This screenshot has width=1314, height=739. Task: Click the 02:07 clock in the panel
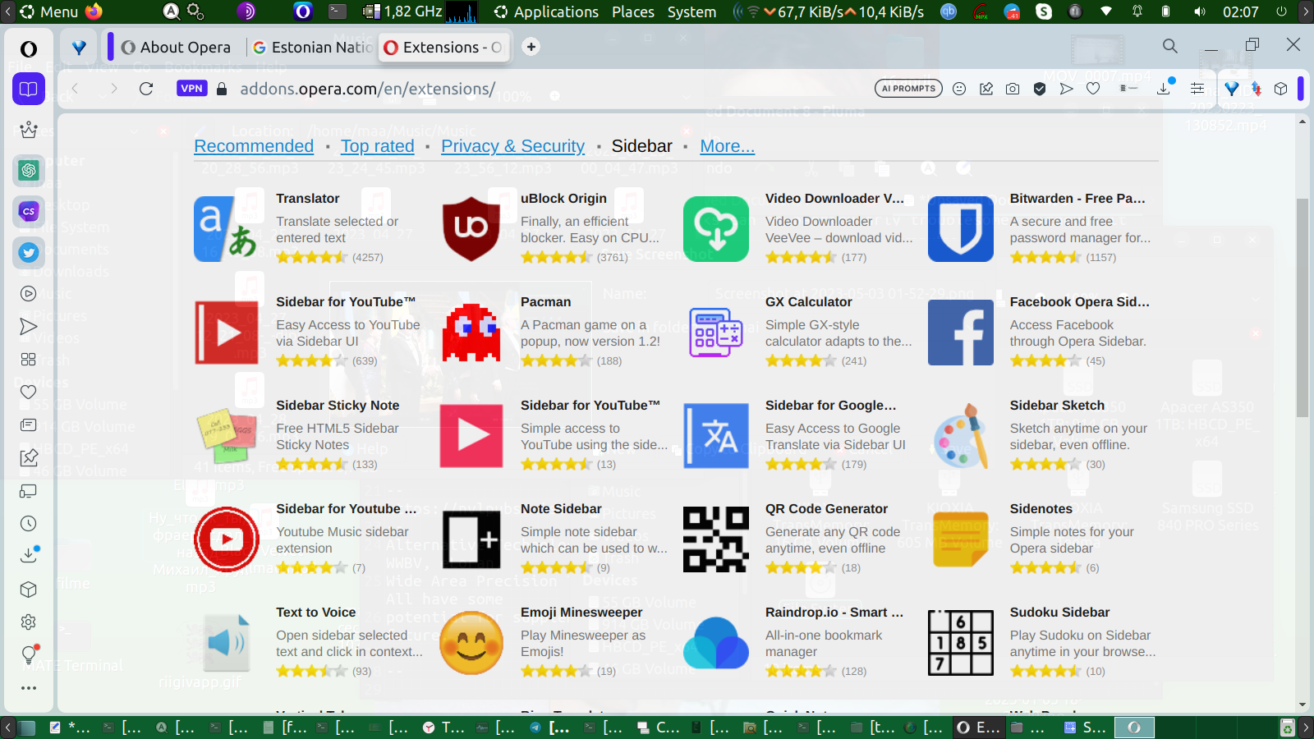point(1240,11)
